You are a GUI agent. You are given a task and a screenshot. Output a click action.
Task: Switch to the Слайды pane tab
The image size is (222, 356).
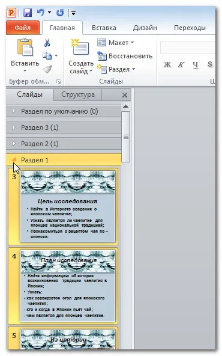click(x=29, y=94)
